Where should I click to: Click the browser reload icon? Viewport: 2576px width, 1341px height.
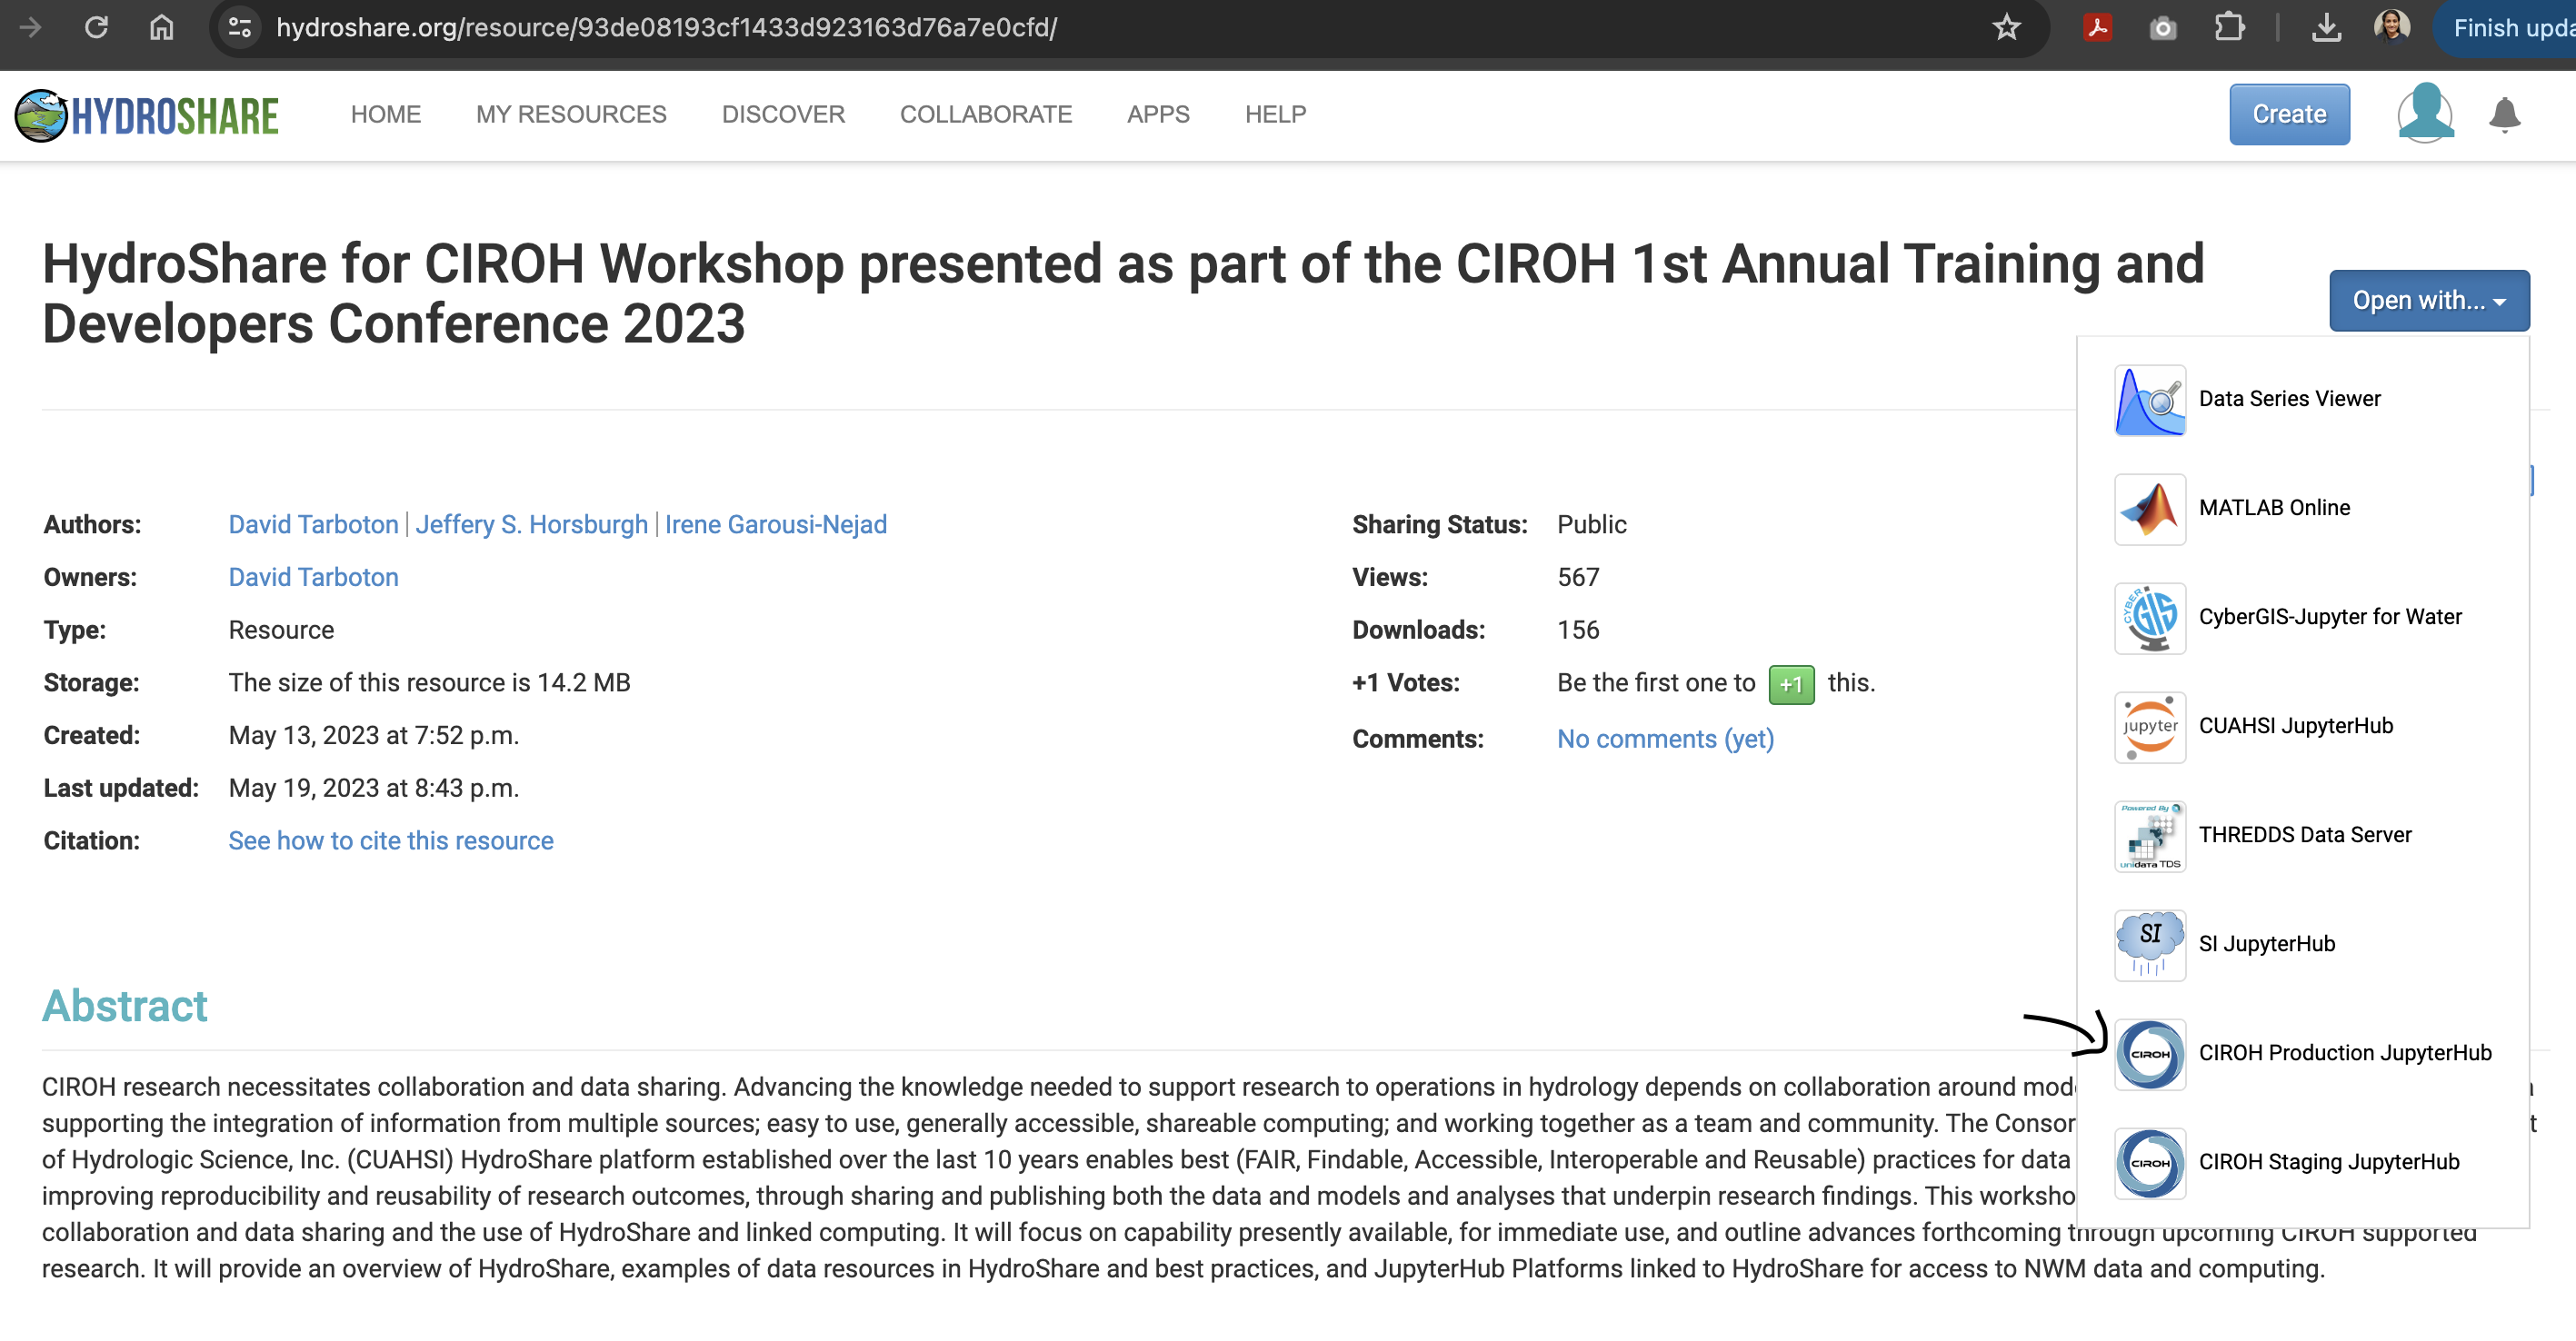96,28
